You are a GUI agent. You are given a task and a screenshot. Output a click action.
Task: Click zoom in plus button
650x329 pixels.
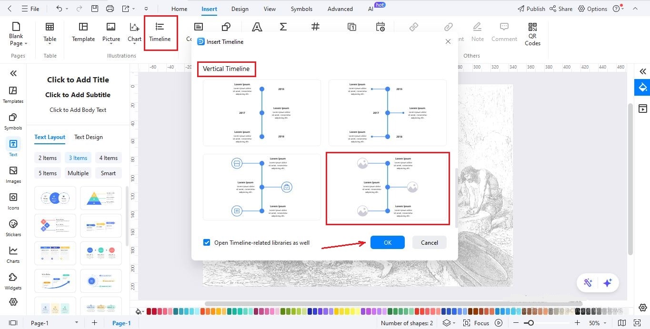[578, 323]
